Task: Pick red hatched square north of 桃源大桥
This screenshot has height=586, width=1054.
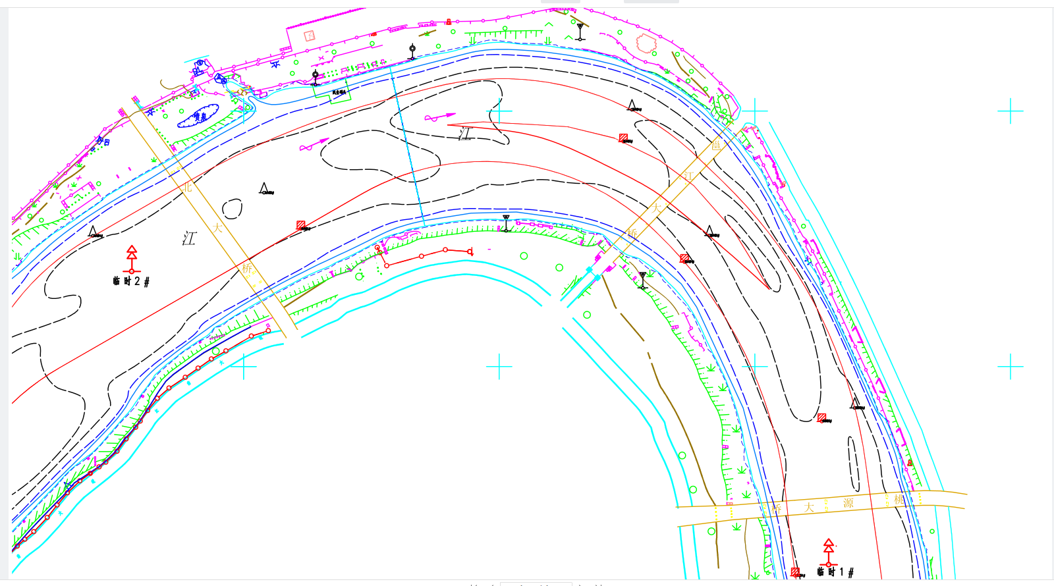Action: (821, 417)
